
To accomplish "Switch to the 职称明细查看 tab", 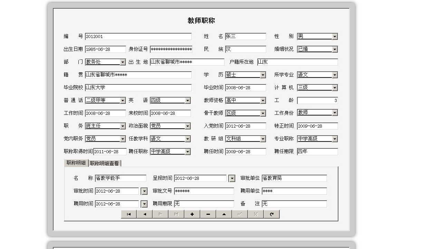I will click(105, 163).
